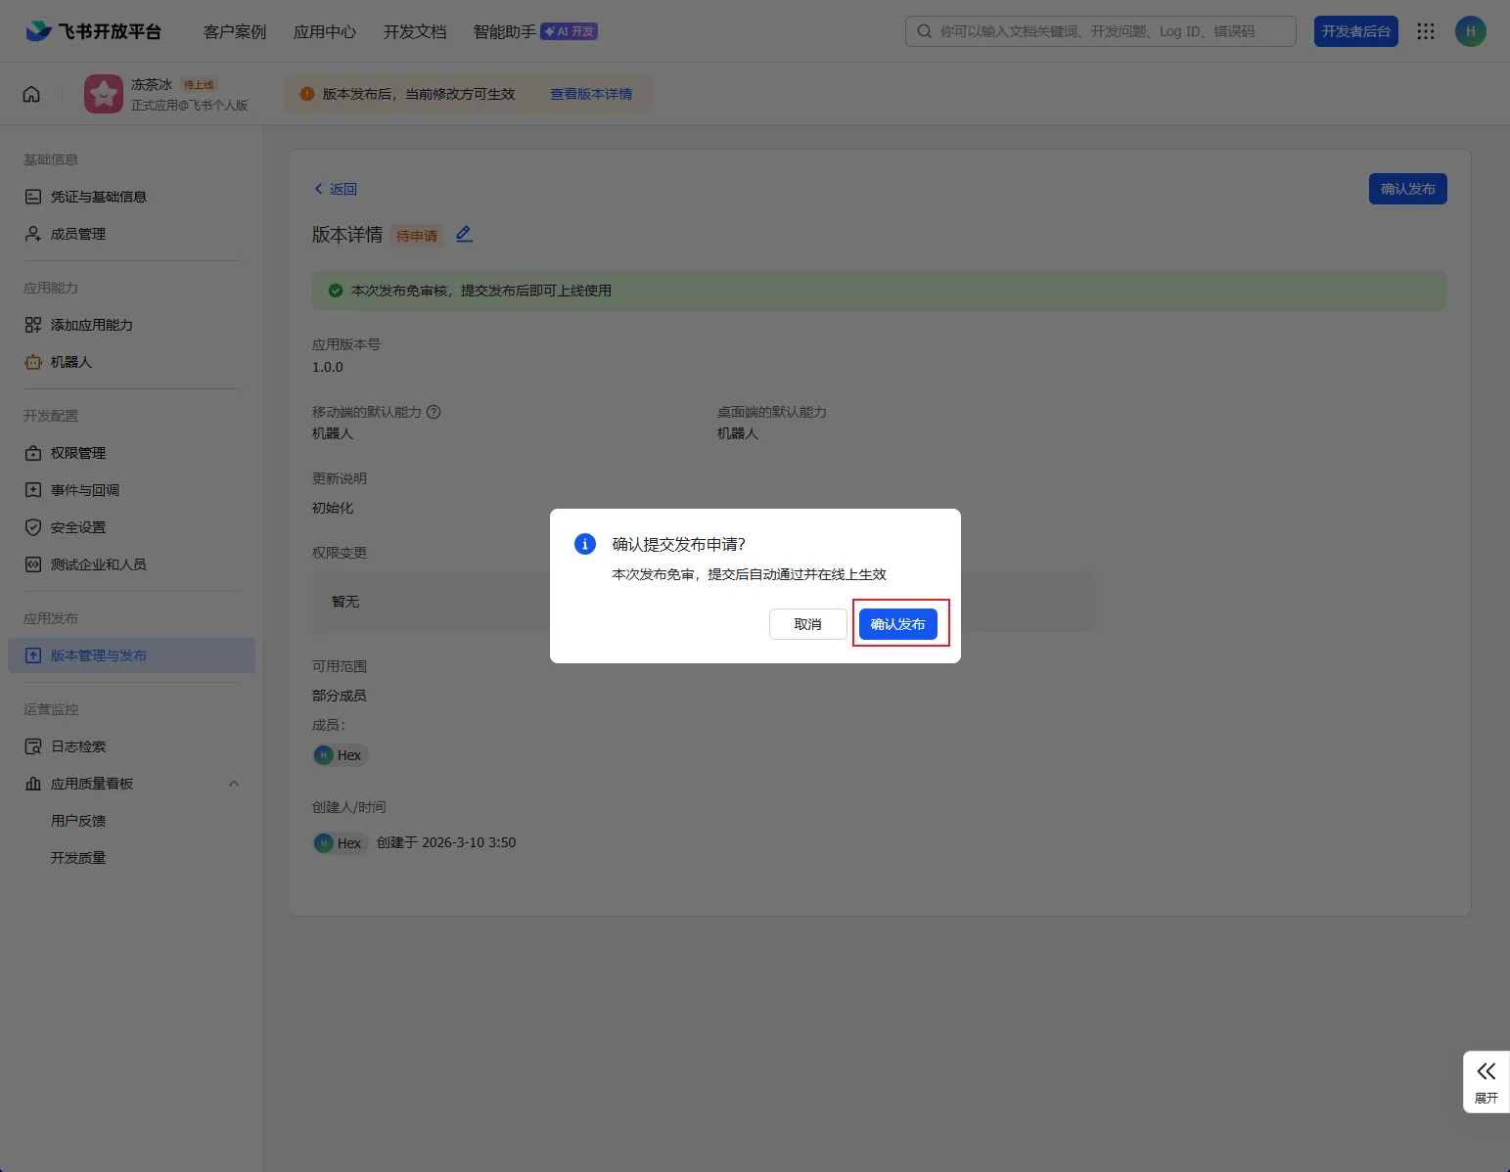The height and width of the screenshot is (1172, 1510).
Task: Click the 展开 double-arrow panel button
Action: (1486, 1081)
